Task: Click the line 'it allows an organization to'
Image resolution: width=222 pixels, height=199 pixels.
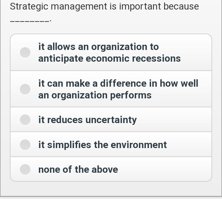Action: [98, 47]
